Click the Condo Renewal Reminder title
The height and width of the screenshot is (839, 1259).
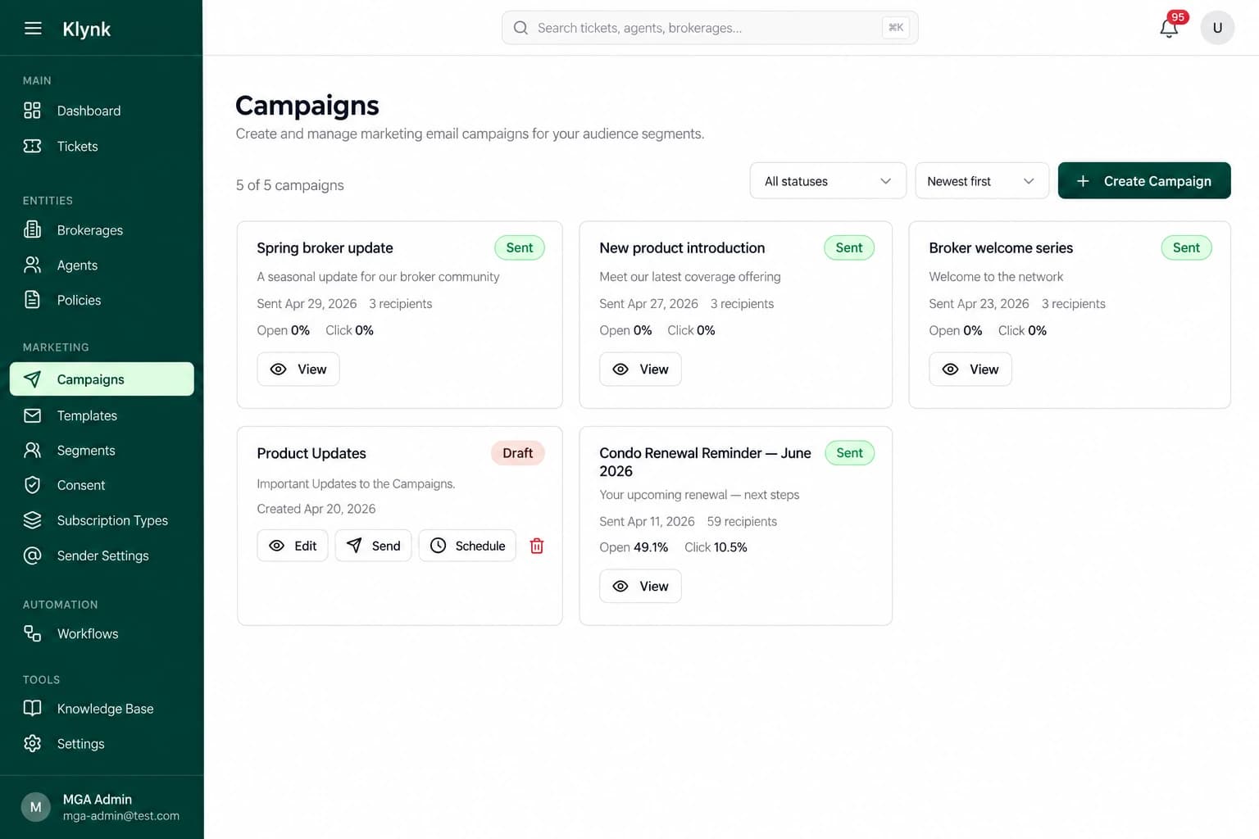click(705, 462)
